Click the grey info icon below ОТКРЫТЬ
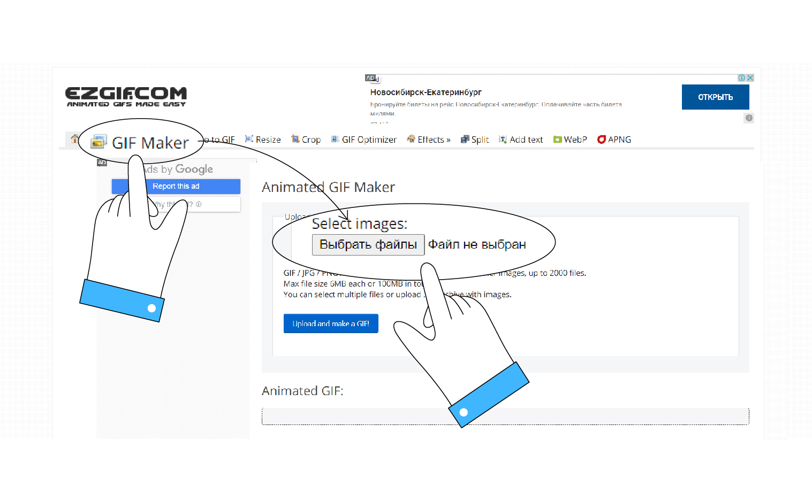 click(x=749, y=118)
